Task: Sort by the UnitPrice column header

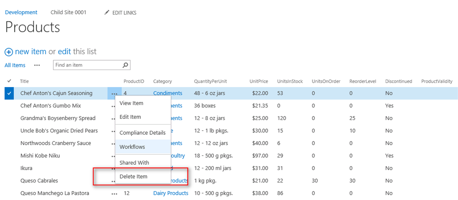Action: 259,81
